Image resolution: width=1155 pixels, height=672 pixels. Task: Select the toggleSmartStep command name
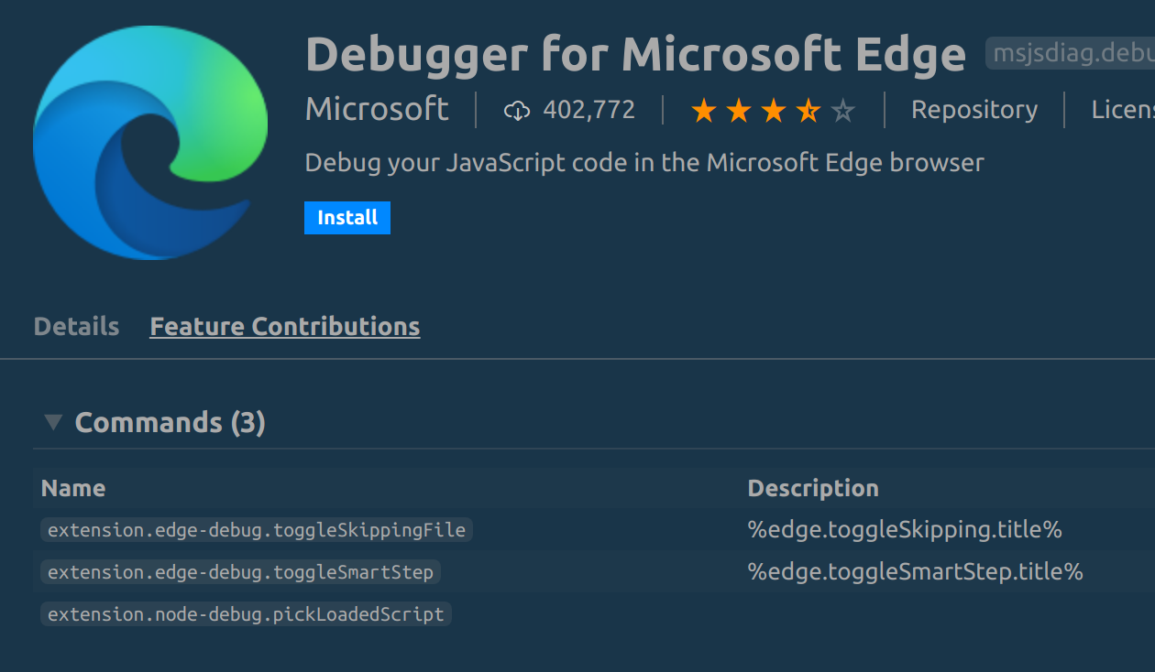pos(241,571)
